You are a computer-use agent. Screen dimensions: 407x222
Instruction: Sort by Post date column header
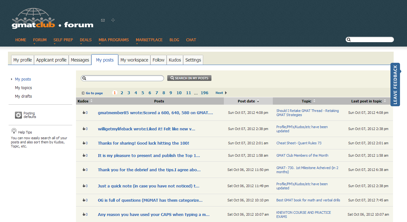[x=248, y=101]
